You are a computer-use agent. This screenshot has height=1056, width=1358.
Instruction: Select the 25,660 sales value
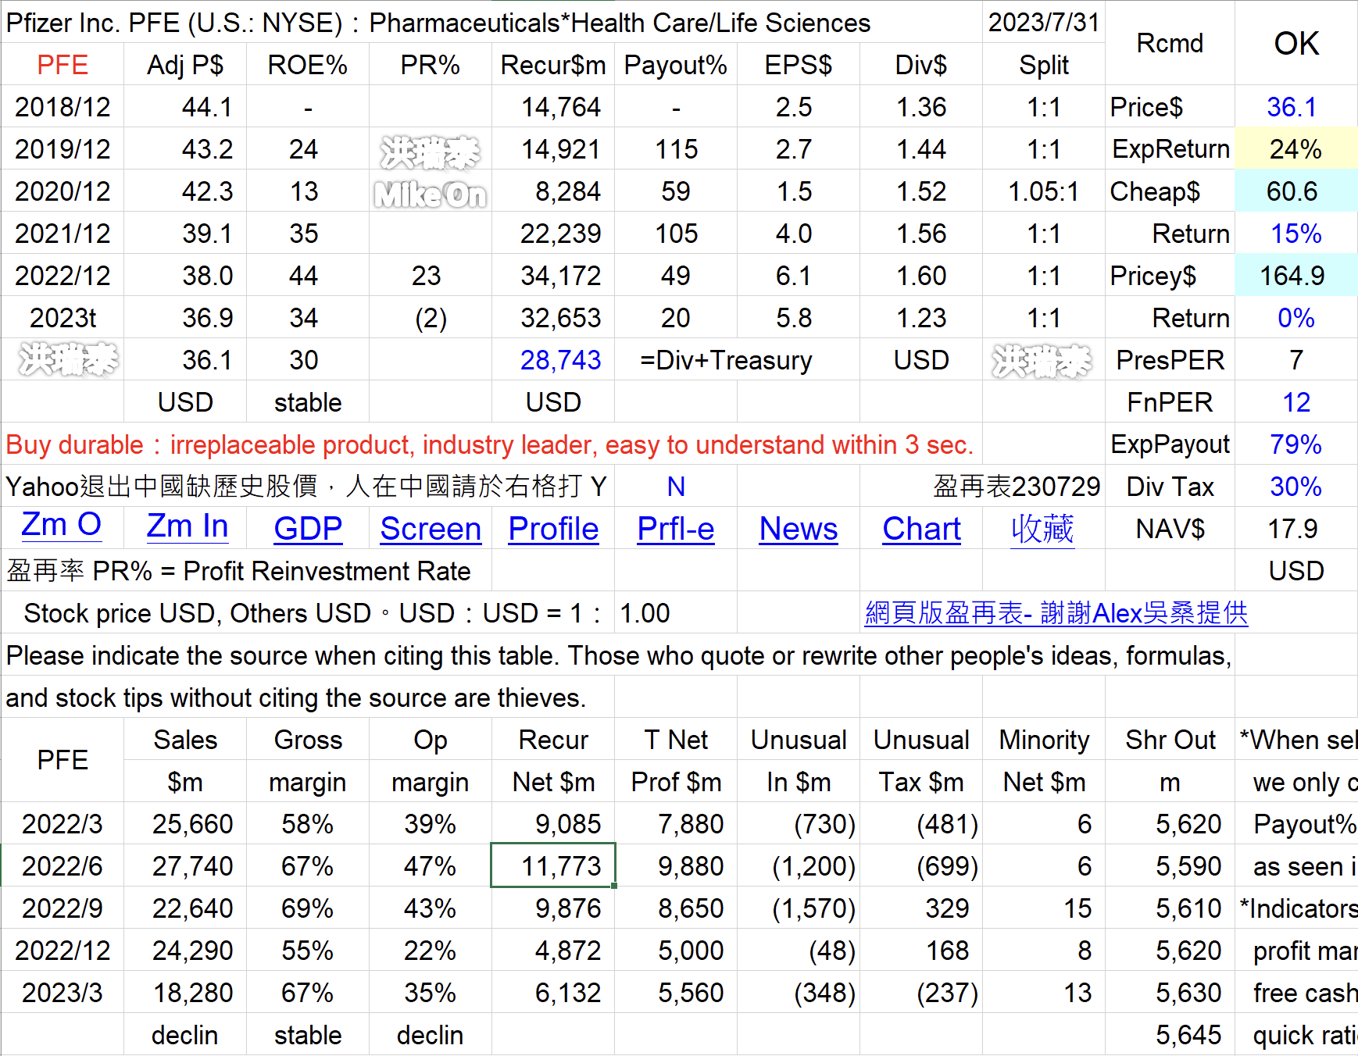[185, 824]
